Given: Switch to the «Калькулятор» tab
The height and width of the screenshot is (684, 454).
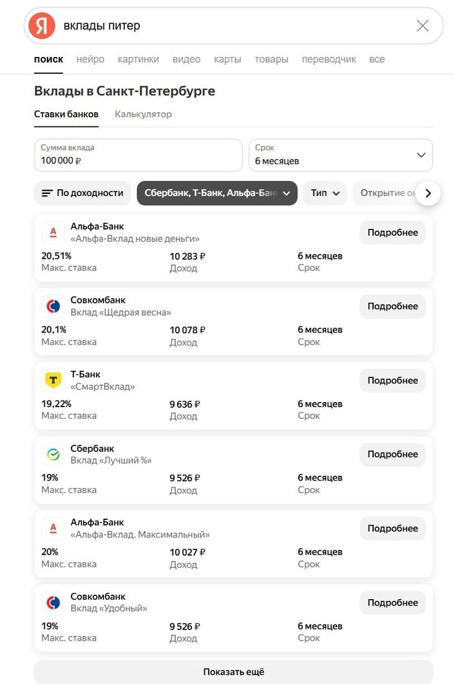Looking at the screenshot, I should pos(143,114).
